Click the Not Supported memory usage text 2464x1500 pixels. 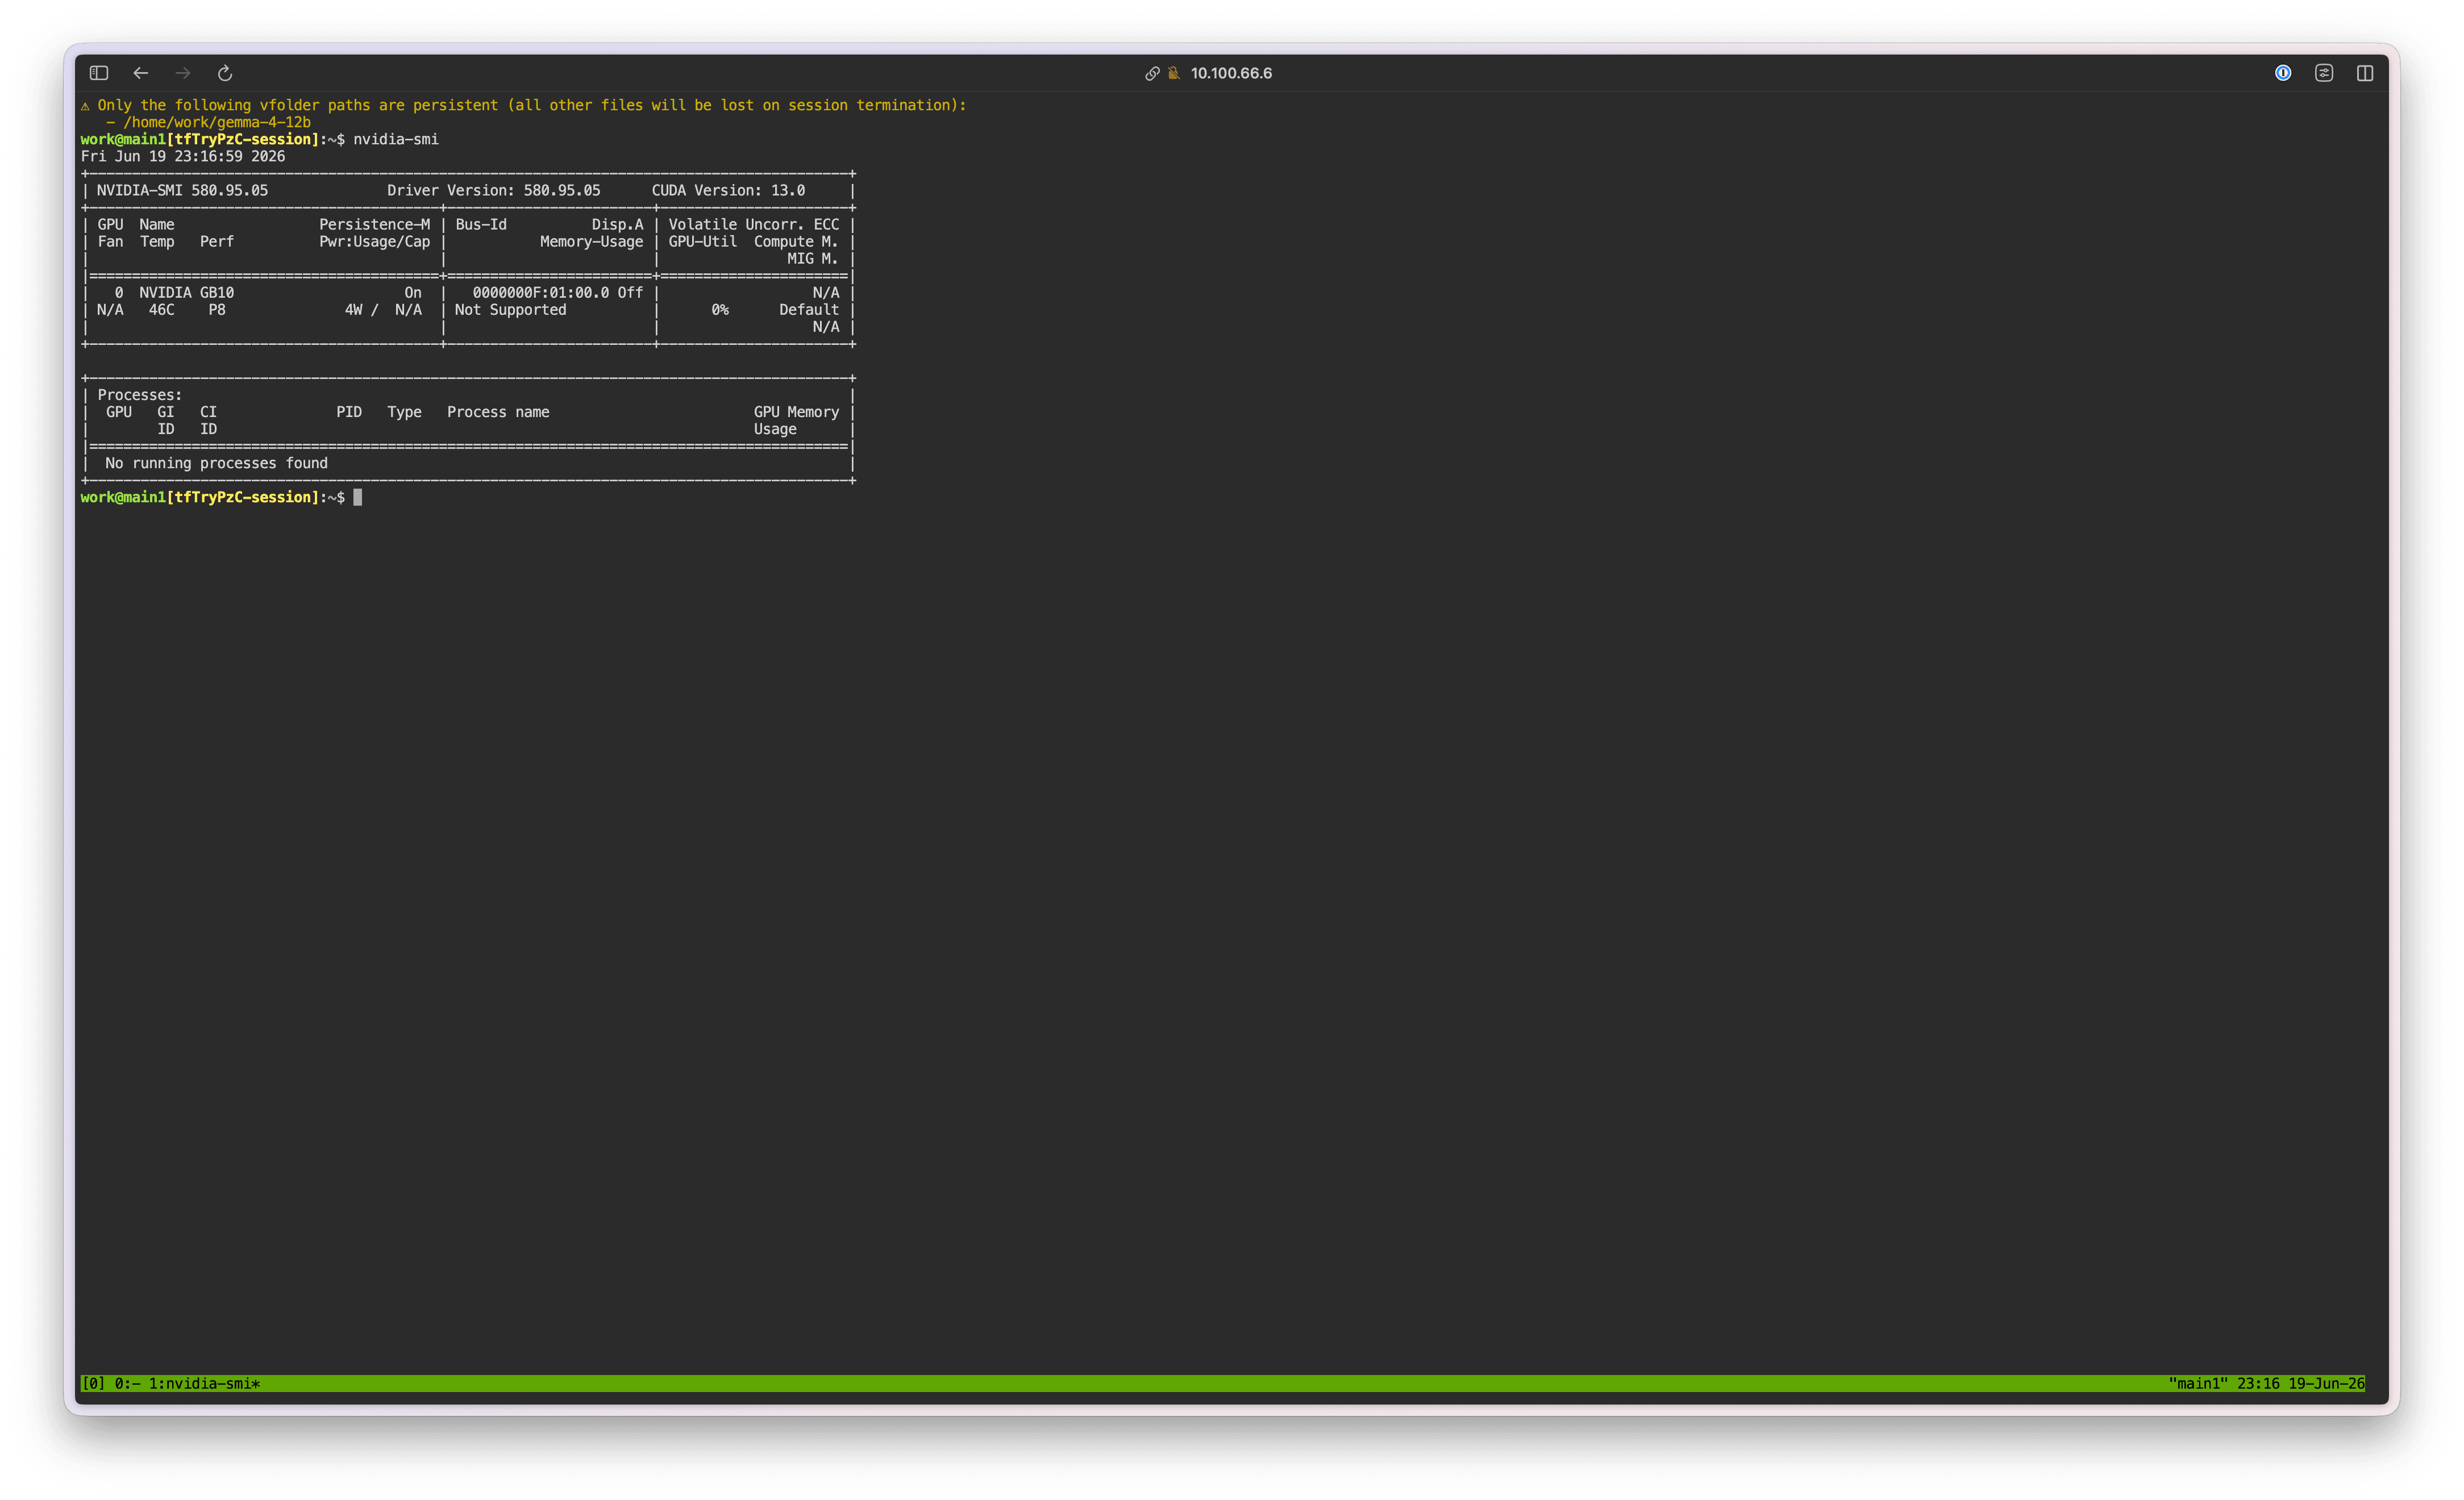tap(511, 309)
